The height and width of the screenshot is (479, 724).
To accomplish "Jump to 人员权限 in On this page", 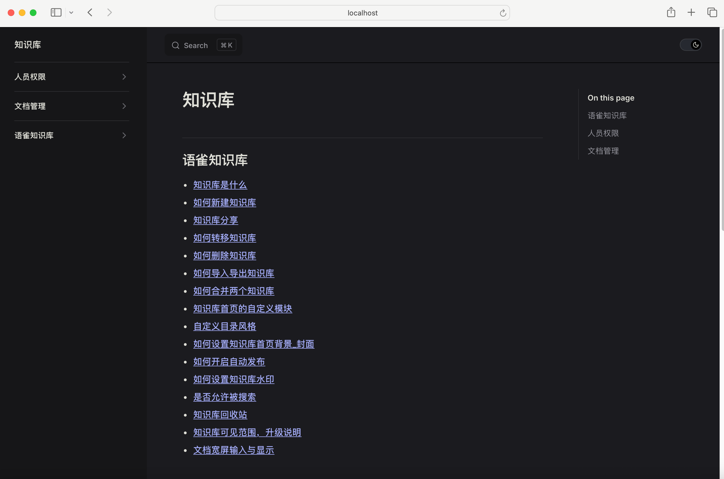I will point(603,133).
